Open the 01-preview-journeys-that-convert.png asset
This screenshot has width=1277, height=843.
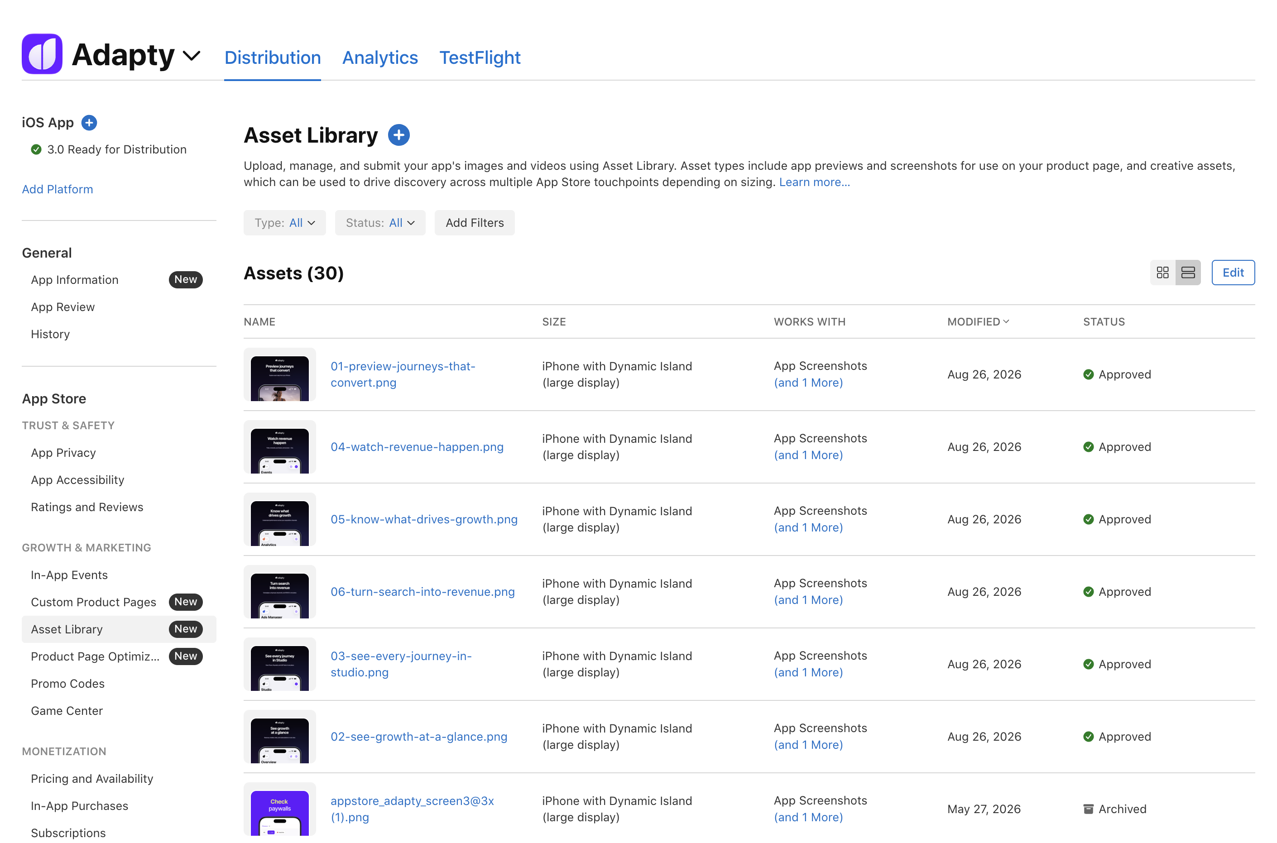point(403,374)
